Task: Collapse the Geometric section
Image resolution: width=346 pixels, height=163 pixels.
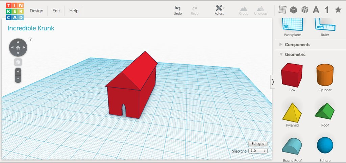Action: tap(295, 54)
